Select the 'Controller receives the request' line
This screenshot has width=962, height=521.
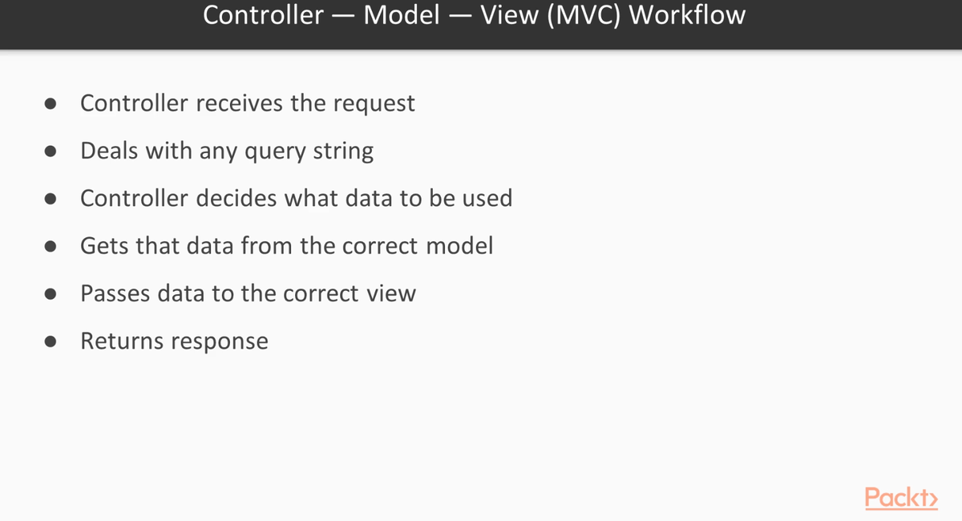[248, 103]
